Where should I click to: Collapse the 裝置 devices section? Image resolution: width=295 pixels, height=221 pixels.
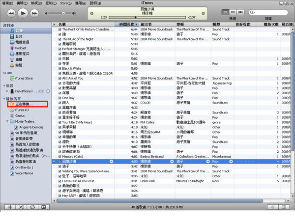tap(4, 85)
